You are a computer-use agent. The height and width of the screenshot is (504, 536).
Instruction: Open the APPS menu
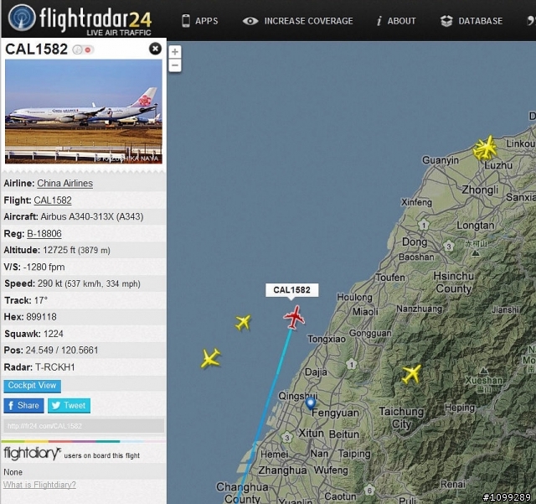200,21
